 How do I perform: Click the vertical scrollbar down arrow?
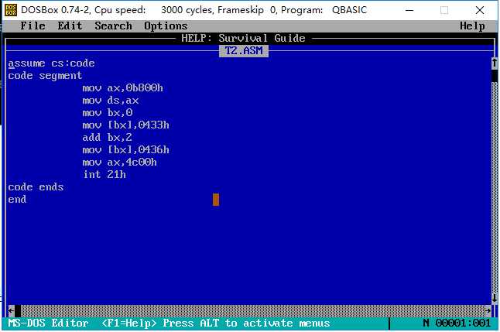tap(495, 298)
